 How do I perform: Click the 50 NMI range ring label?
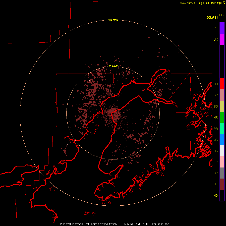click(113, 67)
